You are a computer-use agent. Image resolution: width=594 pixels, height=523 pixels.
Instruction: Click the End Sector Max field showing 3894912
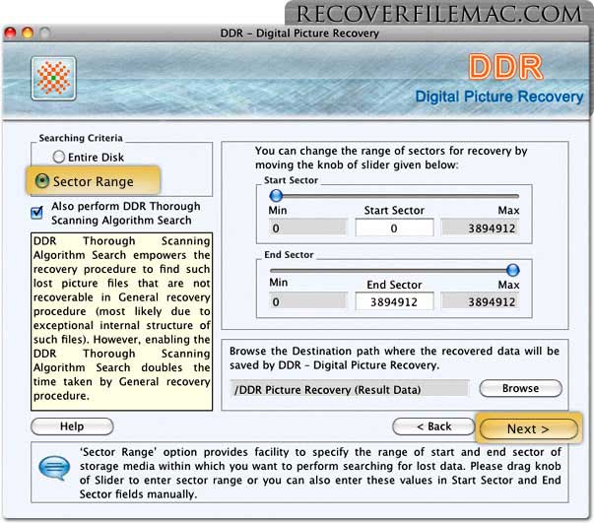(480, 301)
